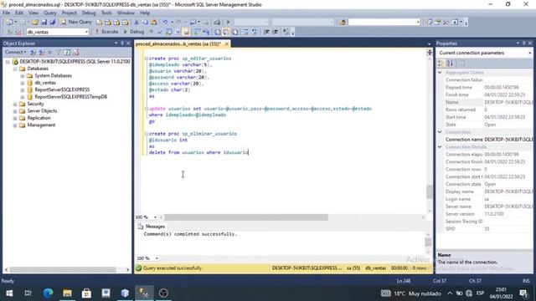
Task: Open the Messages pane zoom 100 % dropdown
Action: pos(157,258)
